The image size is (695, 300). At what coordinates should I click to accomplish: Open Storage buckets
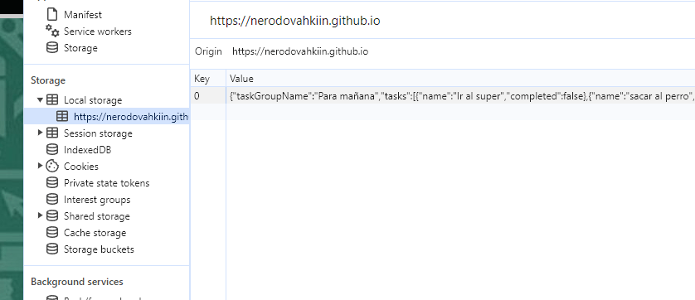tap(99, 249)
